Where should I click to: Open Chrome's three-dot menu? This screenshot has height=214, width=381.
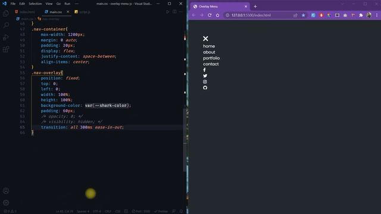click(377, 15)
